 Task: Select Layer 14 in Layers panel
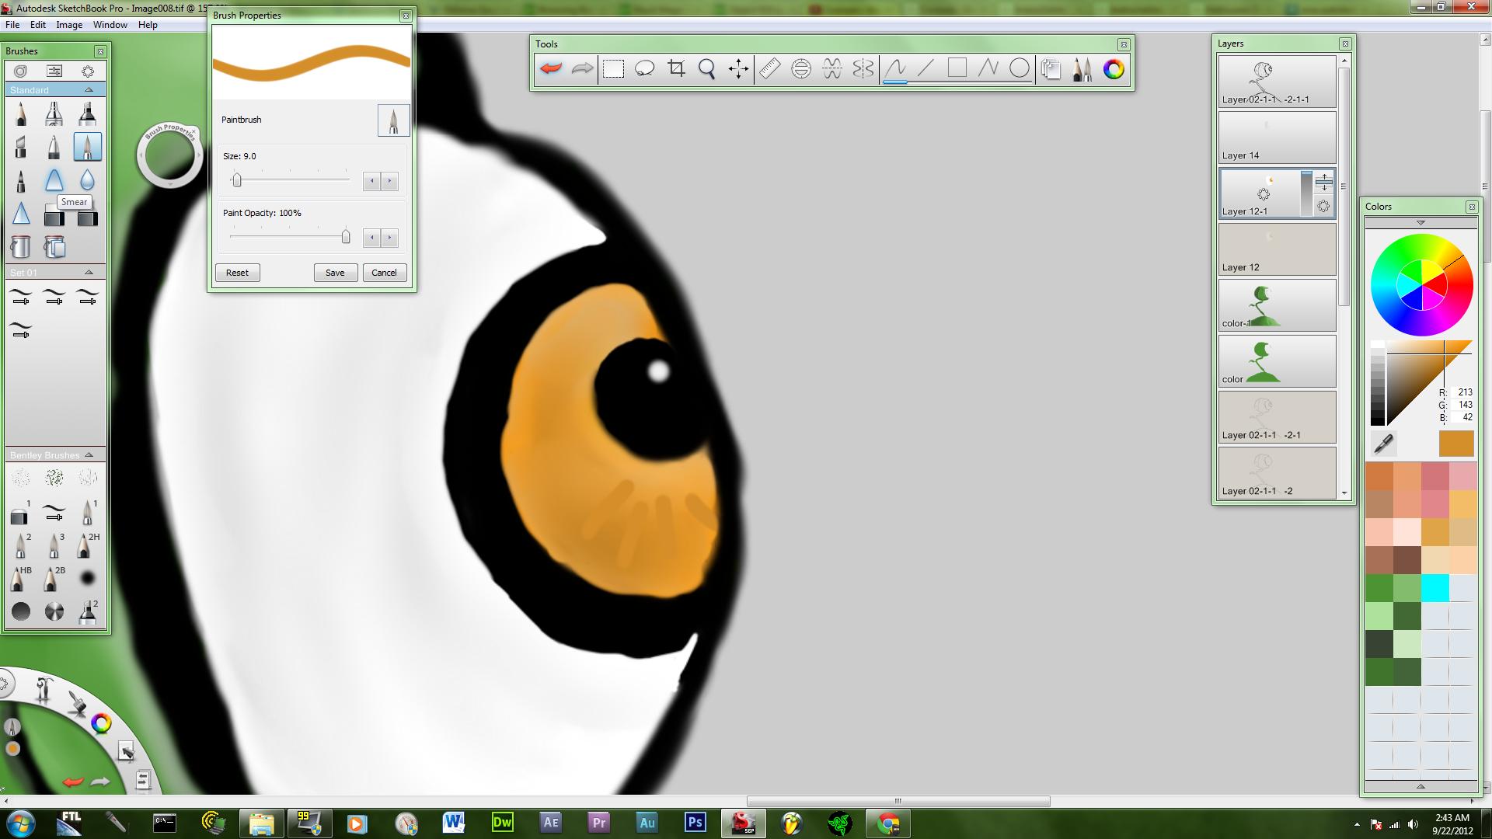pos(1277,137)
